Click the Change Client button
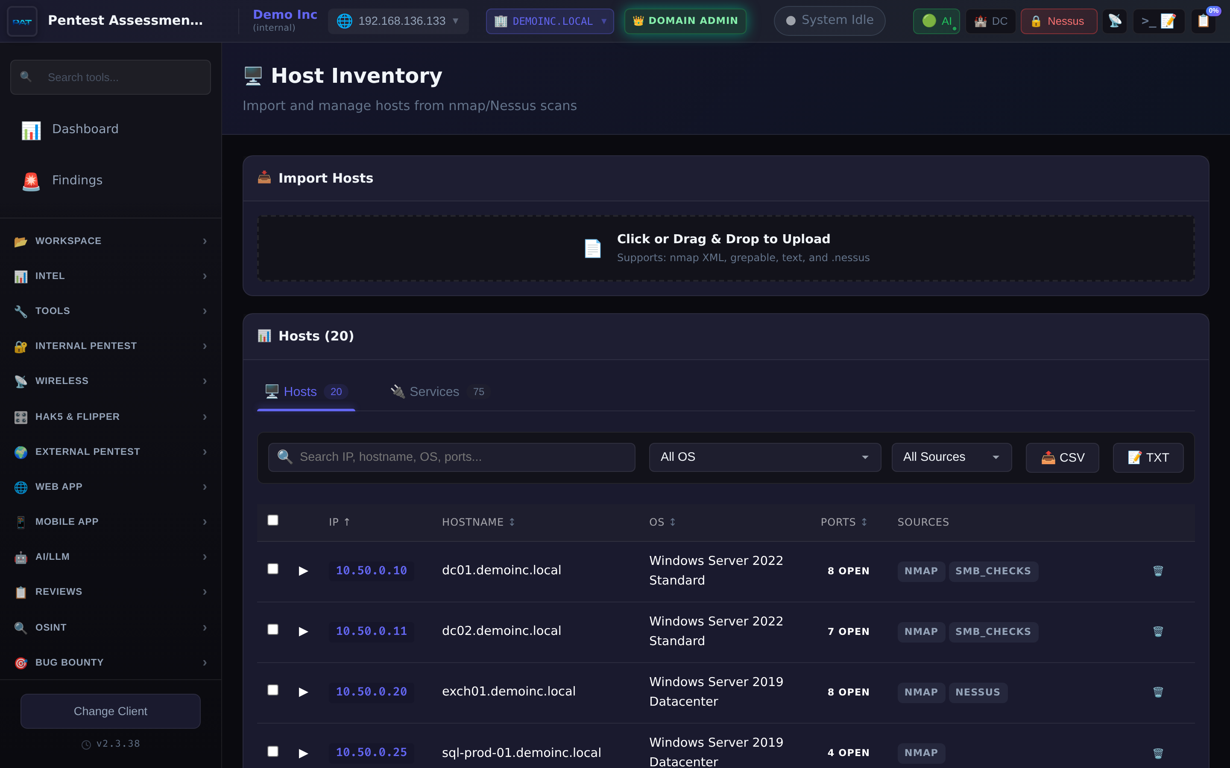 pos(110,711)
